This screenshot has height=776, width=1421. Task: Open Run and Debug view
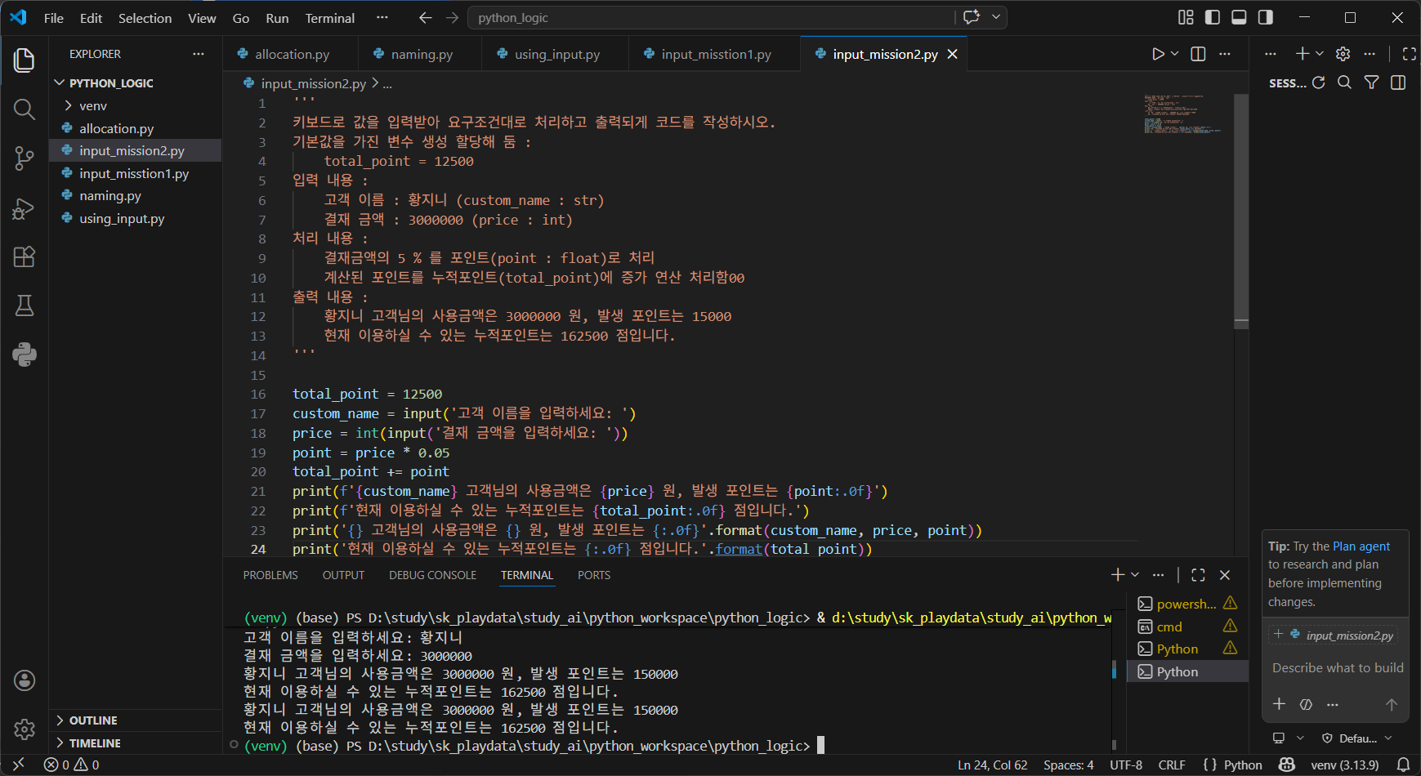tap(25, 208)
